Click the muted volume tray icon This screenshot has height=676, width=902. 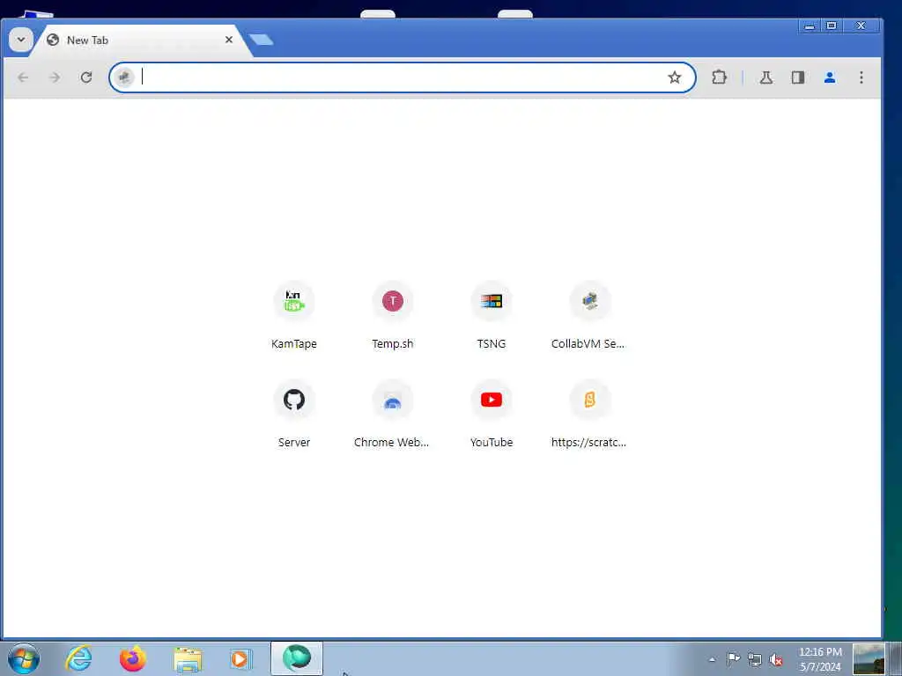776,660
